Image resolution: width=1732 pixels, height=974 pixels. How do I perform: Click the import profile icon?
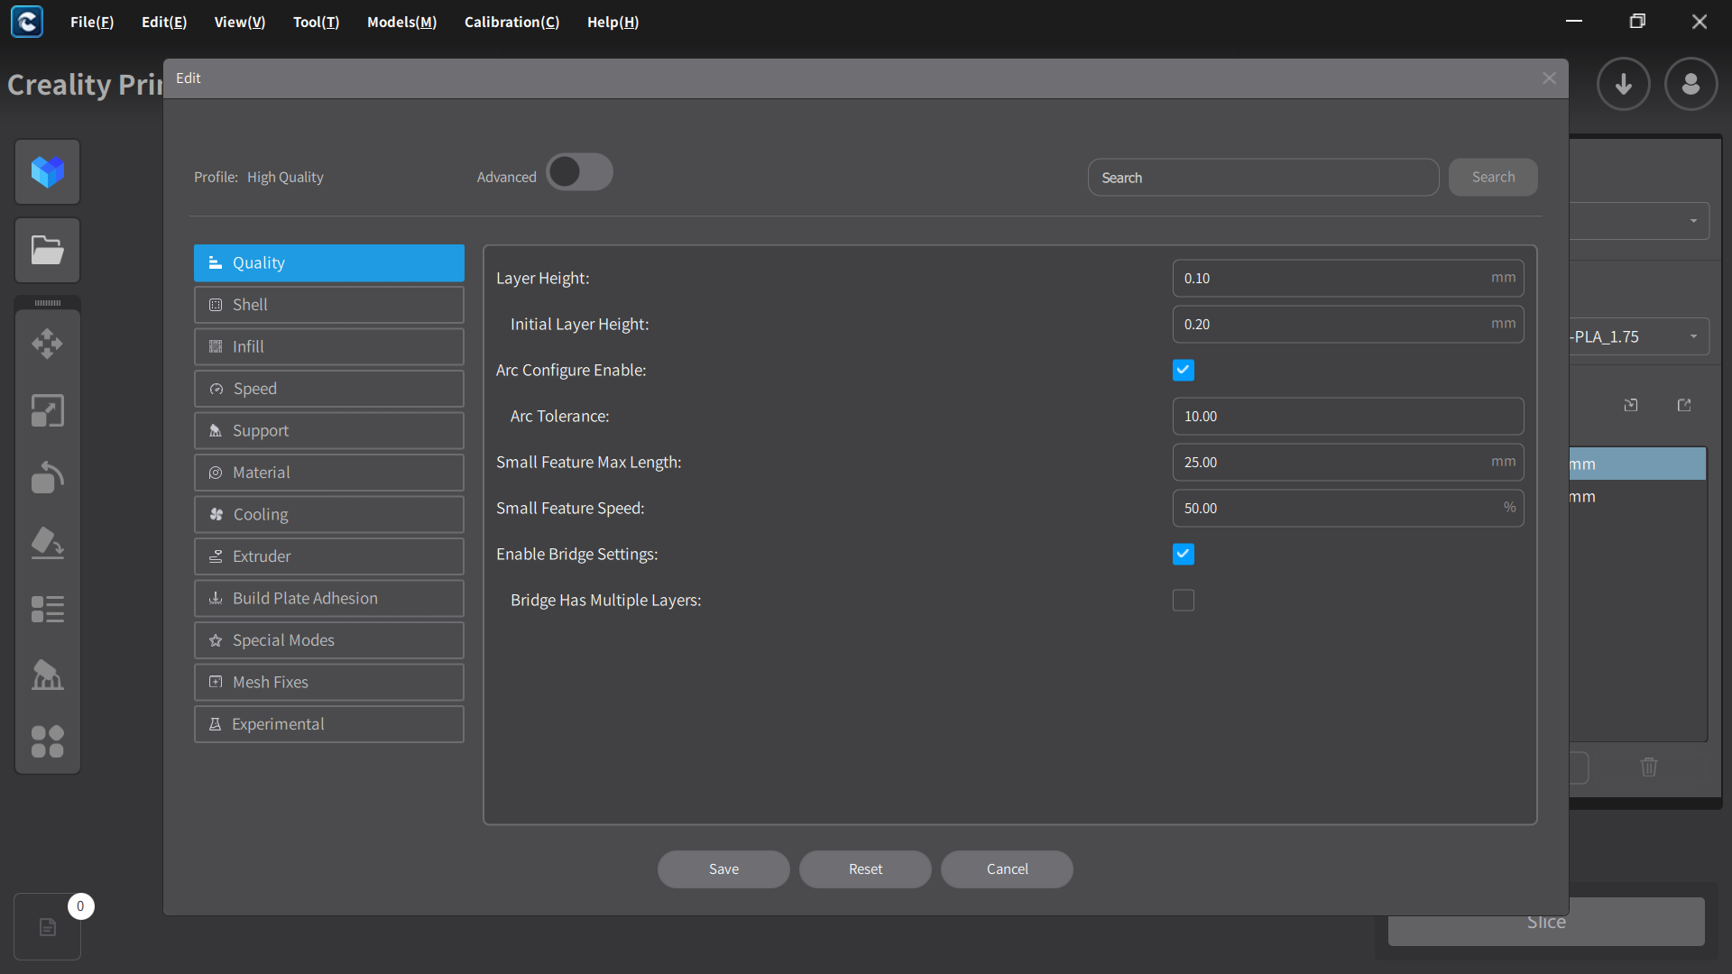(1631, 405)
